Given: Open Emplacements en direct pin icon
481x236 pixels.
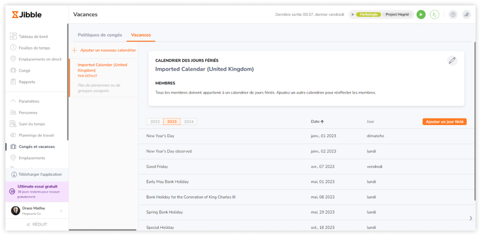Looking at the screenshot, I should point(13,59).
